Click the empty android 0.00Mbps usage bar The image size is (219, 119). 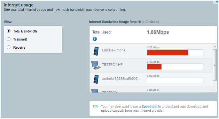(175, 81)
